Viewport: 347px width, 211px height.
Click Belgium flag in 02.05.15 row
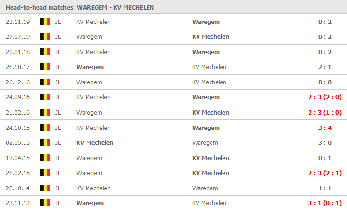click(45, 142)
